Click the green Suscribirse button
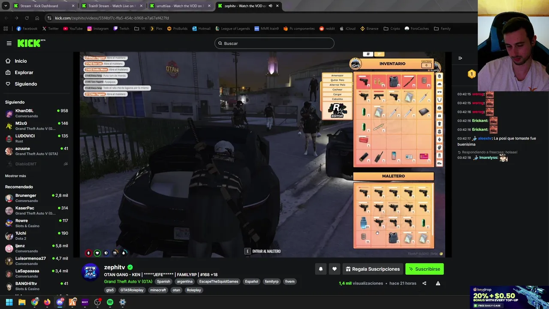Viewport: 549px width, 309px height. tap(425, 269)
